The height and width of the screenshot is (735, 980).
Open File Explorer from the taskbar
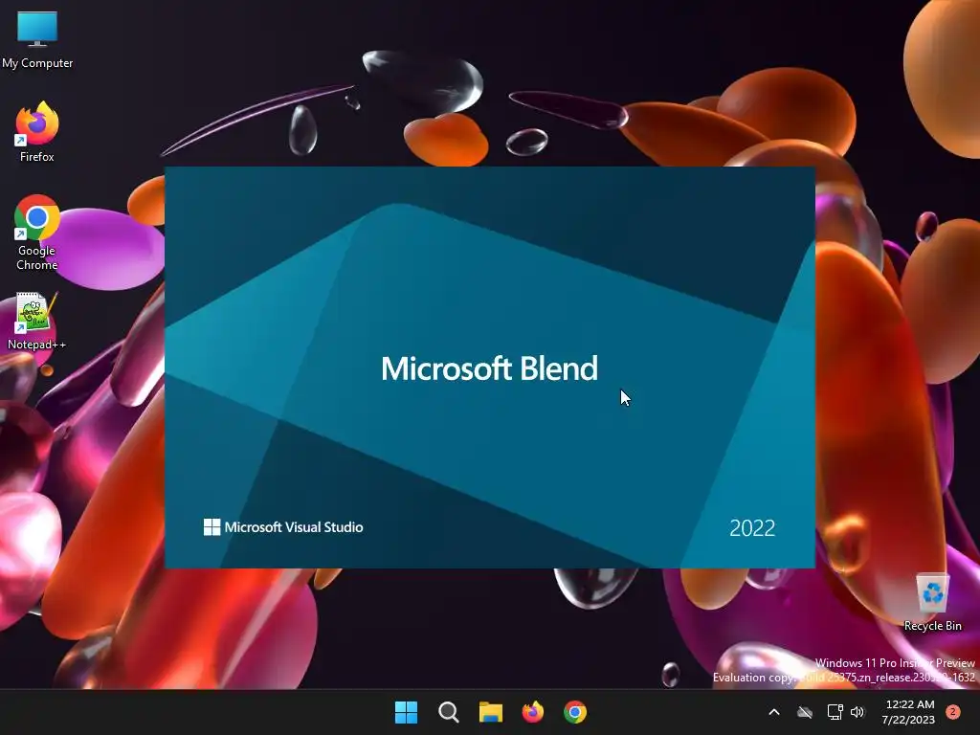[x=491, y=712]
